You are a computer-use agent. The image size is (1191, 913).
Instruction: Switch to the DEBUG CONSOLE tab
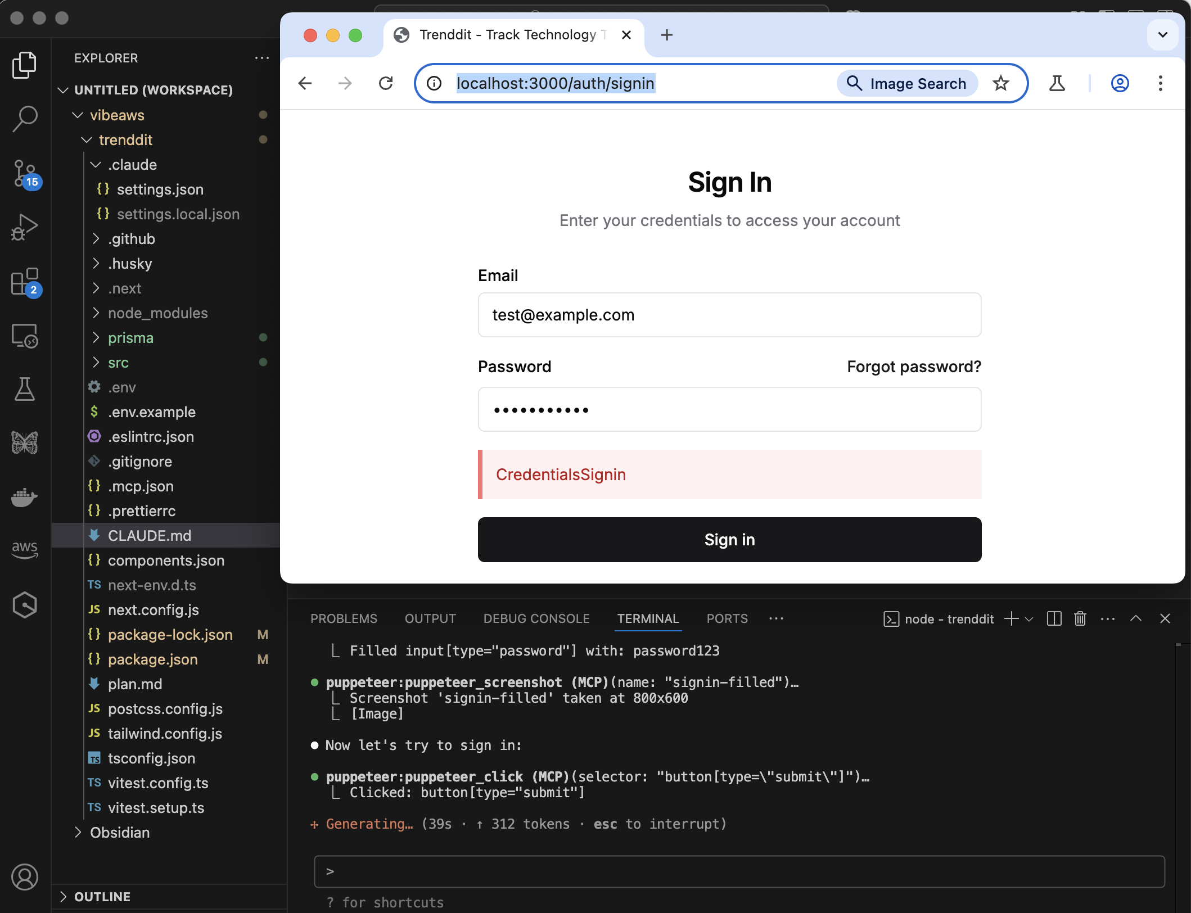pos(536,619)
